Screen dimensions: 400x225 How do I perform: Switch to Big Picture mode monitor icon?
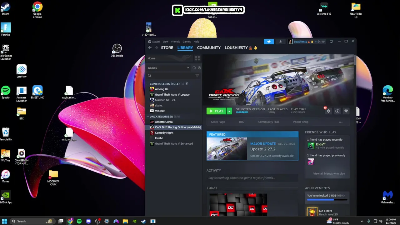click(x=331, y=42)
